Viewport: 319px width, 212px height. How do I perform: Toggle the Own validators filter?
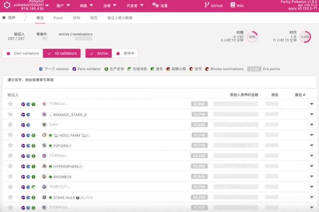[23, 53]
